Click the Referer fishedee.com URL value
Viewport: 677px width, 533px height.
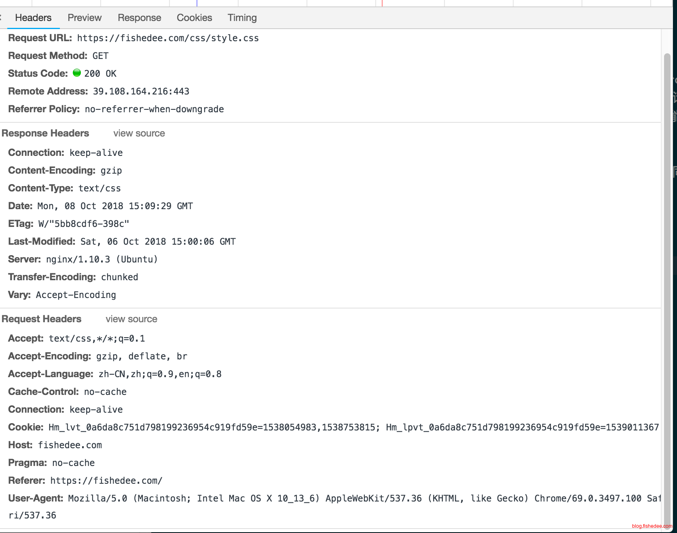pyautogui.click(x=106, y=481)
